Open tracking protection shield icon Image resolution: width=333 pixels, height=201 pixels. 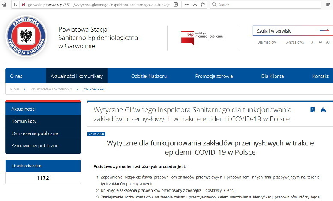tap(15, 4)
